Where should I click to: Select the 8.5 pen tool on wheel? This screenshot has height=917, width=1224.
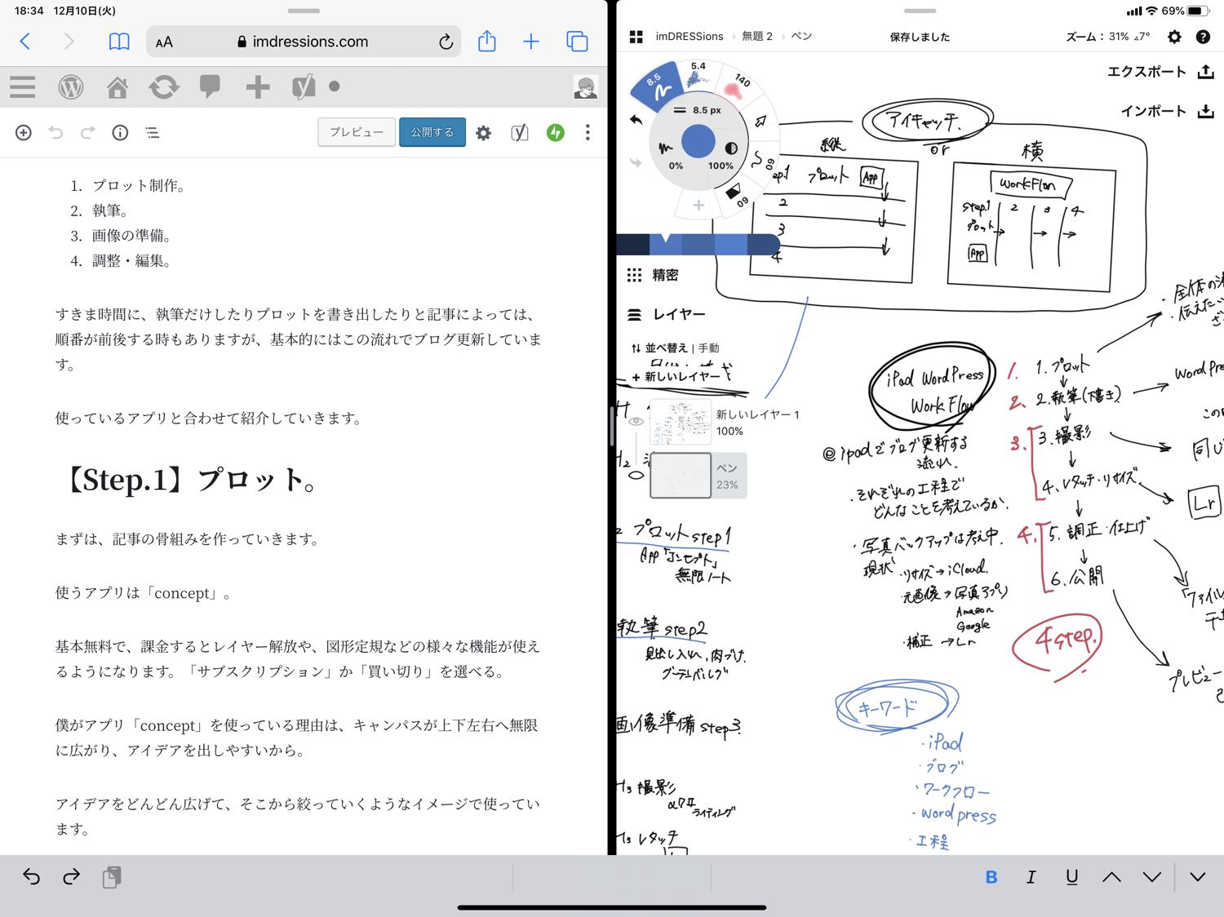659,86
